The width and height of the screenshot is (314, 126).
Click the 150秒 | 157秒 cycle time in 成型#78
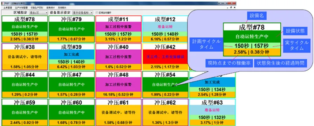(x=25, y=34)
